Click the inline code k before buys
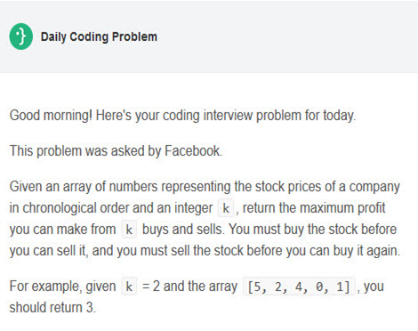 (x=129, y=230)
